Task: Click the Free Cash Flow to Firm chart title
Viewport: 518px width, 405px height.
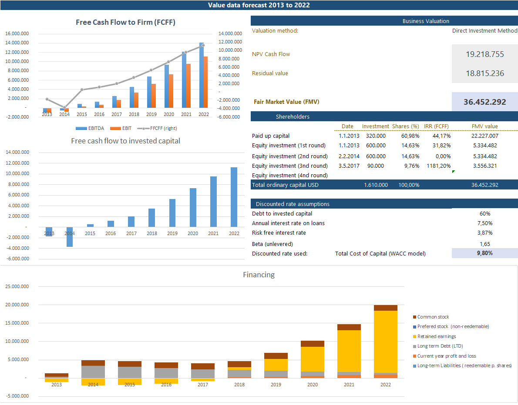Action: (x=125, y=22)
